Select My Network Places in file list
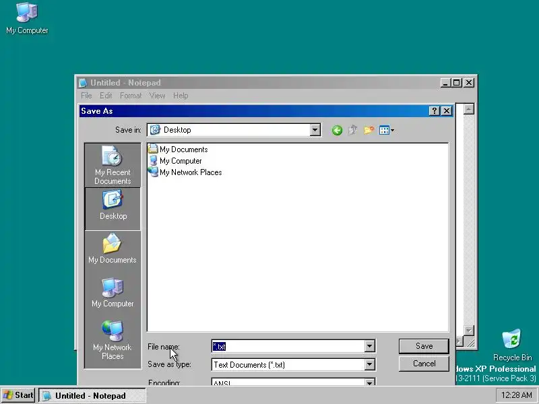The height and width of the screenshot is (404, 539). click(x=185, y=172)
